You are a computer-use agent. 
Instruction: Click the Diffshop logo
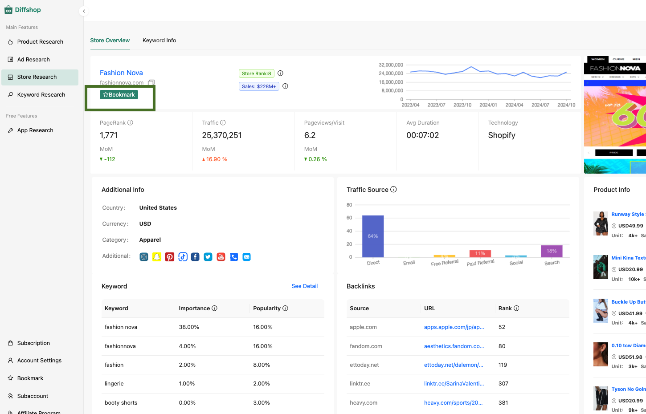click(x=23, y=10)
